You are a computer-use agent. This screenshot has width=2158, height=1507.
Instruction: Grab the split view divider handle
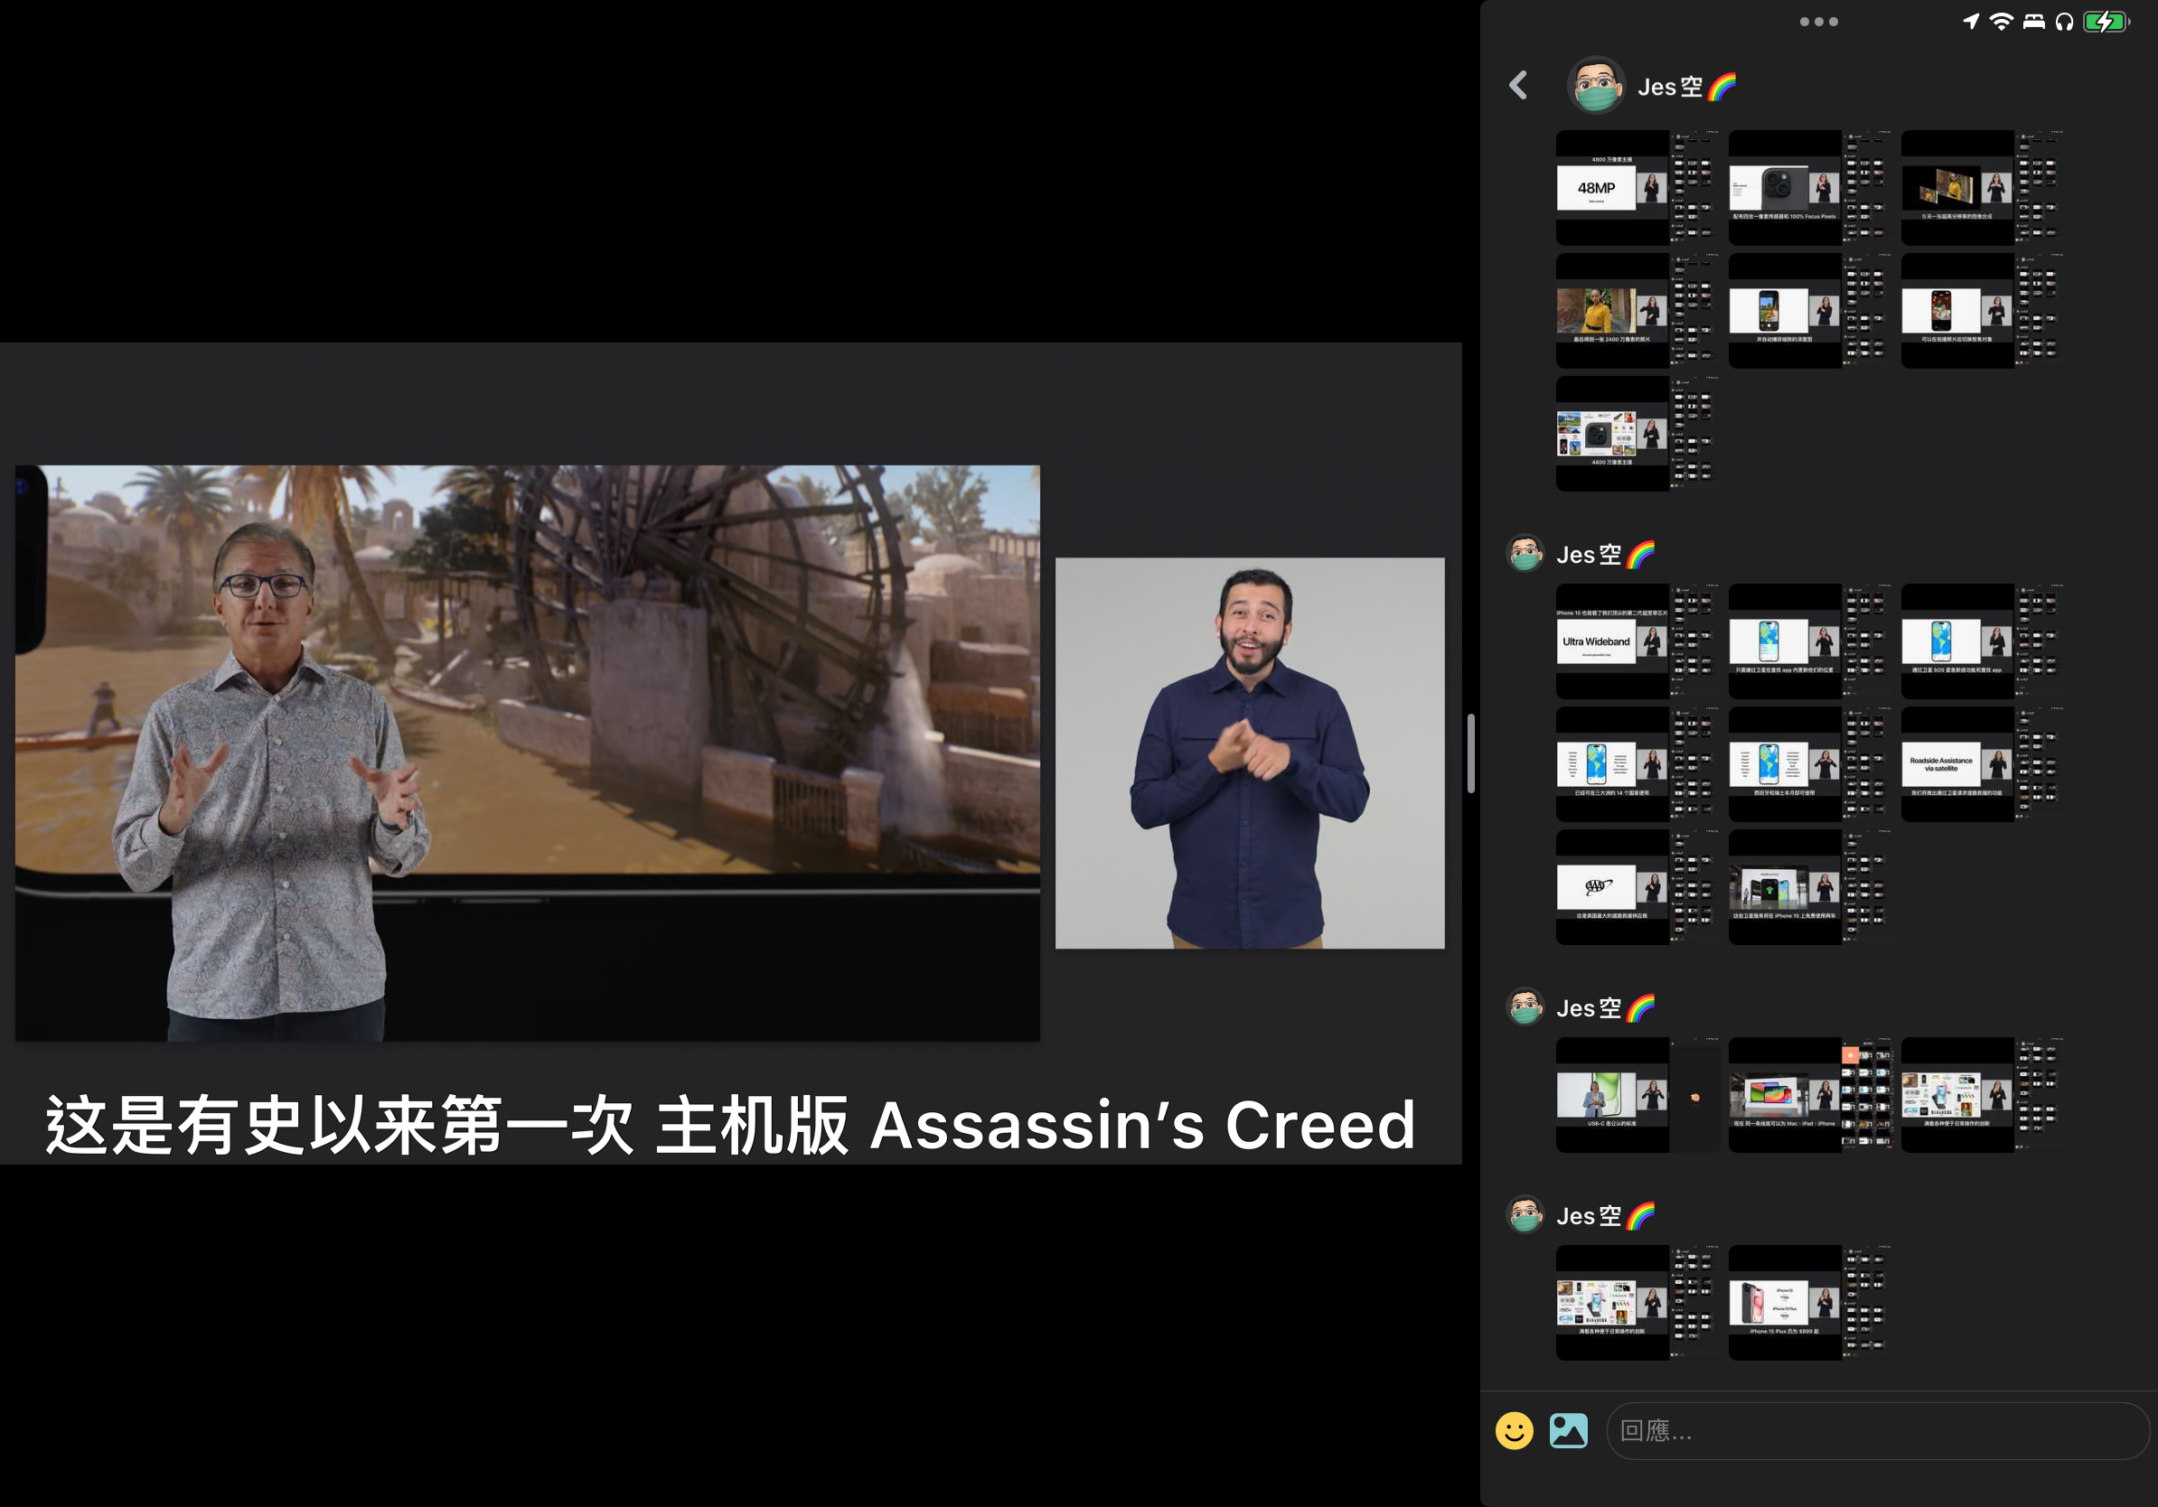click(1471, 753)
